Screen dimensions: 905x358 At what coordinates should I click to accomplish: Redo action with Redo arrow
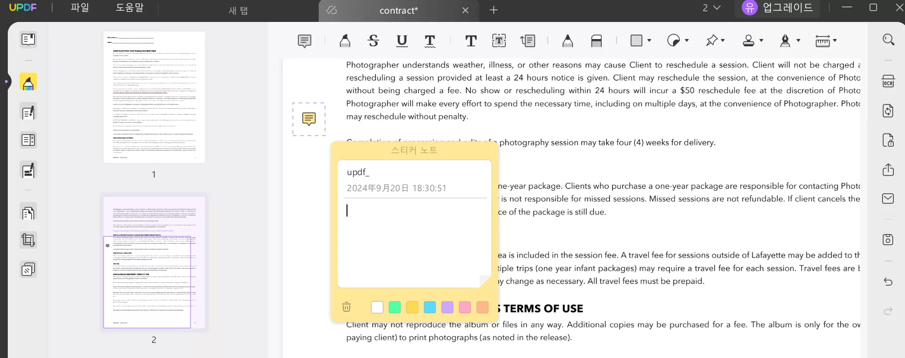888,311
